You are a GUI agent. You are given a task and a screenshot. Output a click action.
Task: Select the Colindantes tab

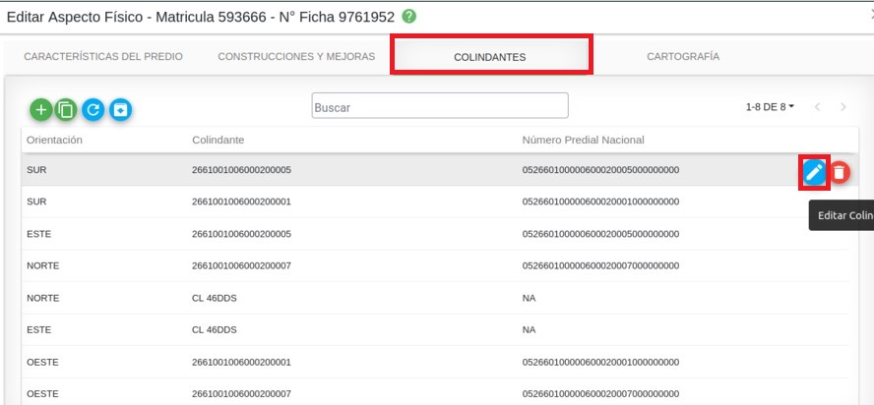coord(490,57)
